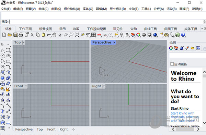Click the Print icon
The height and width of the screenshot is (135, 206).
(21, 35)
